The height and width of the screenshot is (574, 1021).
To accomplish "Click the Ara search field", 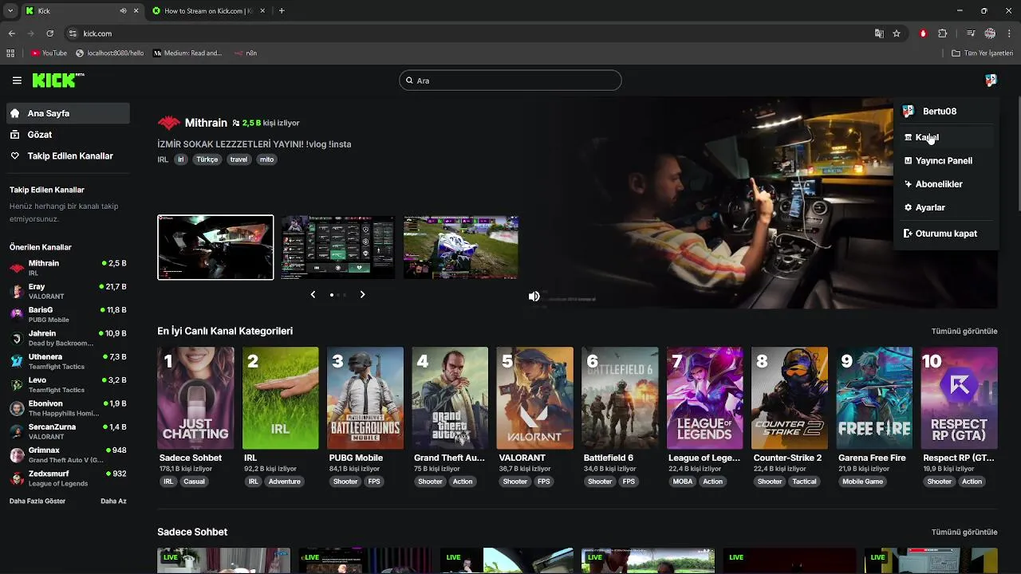I will click(x=510, y=81).
